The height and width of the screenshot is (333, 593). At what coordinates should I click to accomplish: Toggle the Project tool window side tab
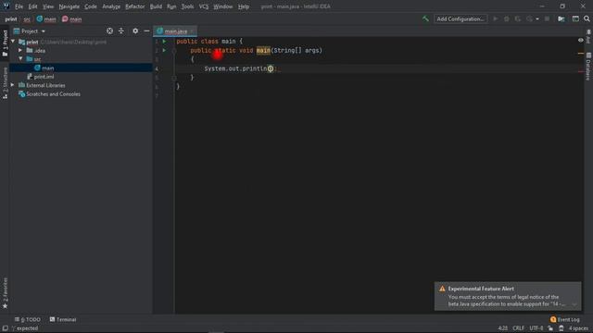point(5,43)
